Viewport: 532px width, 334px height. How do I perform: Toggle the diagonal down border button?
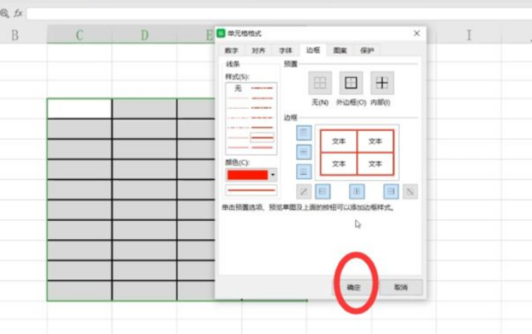[x=410, y=192]
